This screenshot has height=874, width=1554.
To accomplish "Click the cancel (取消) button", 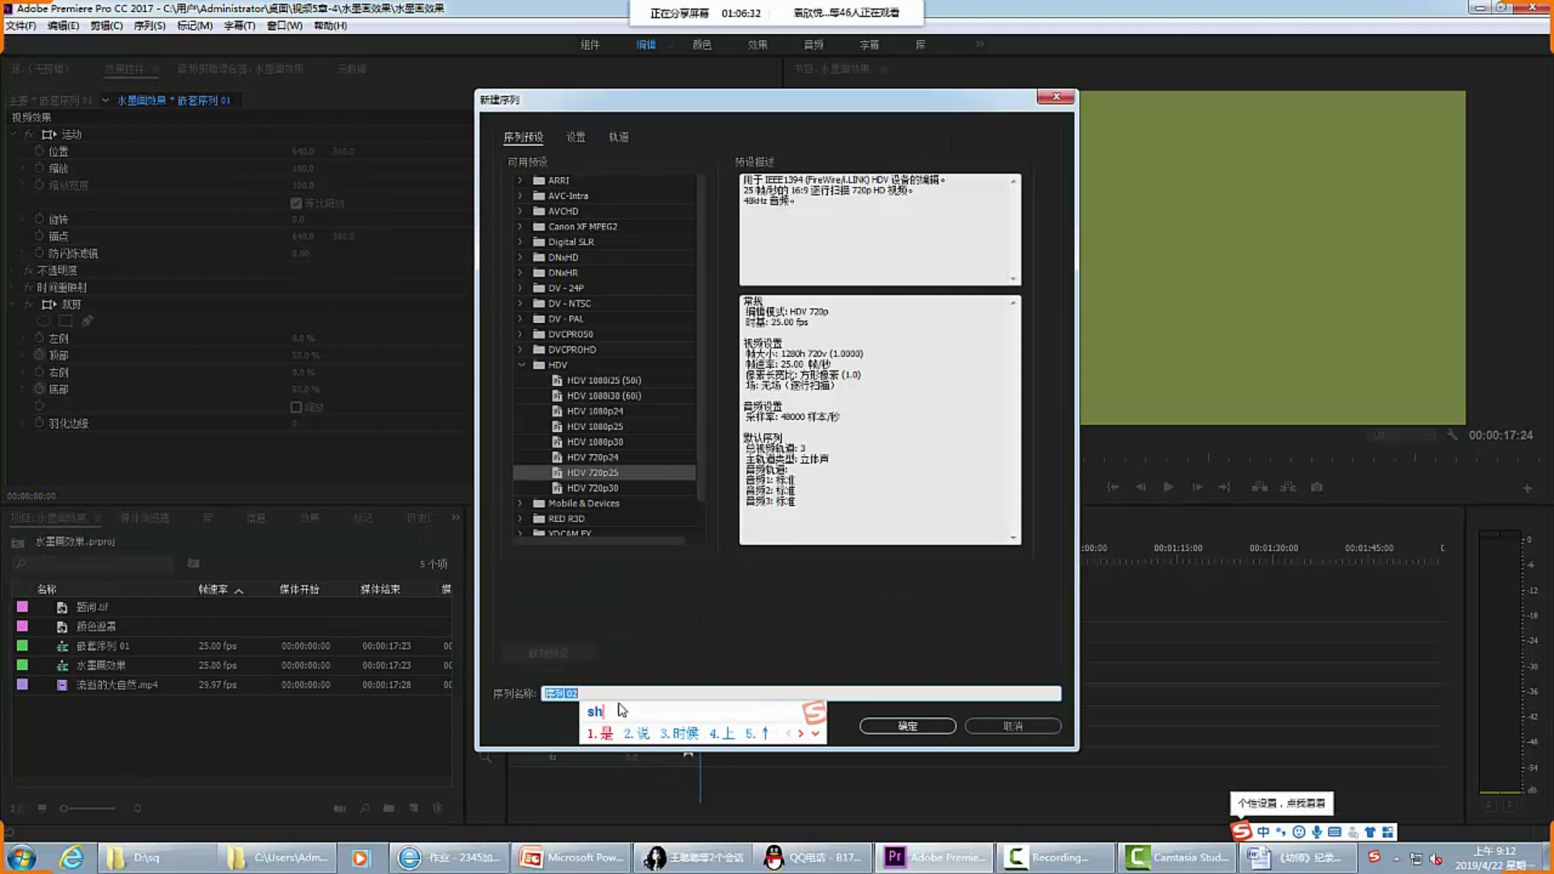I will coord(1013,726).
